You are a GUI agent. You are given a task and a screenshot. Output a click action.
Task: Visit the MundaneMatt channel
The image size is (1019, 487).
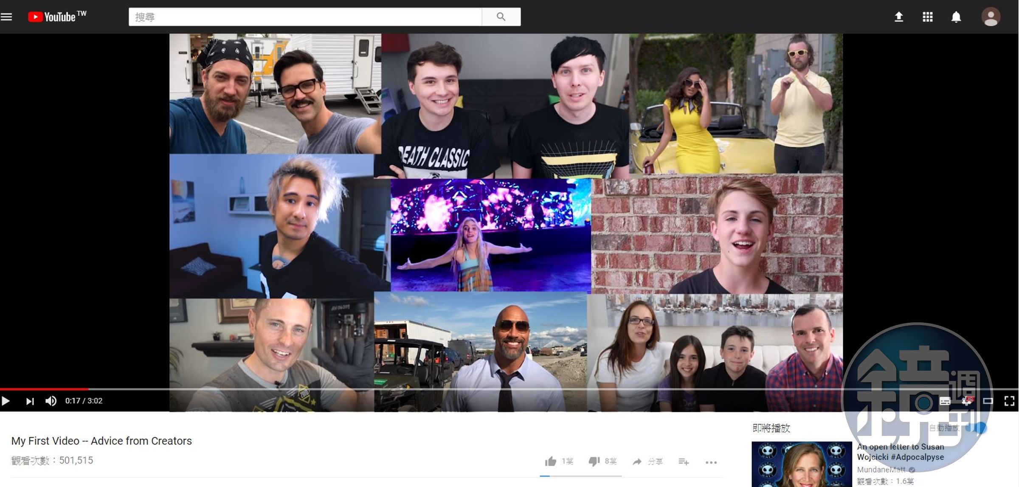click(881, 470)
